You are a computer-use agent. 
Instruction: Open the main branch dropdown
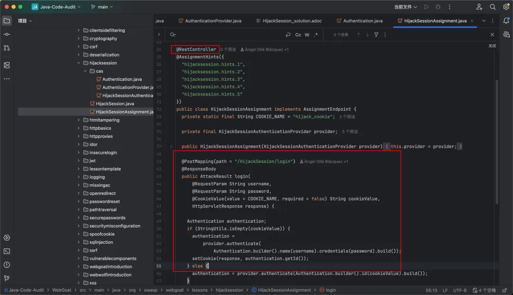pyautogui.click(x=102, y=7)
